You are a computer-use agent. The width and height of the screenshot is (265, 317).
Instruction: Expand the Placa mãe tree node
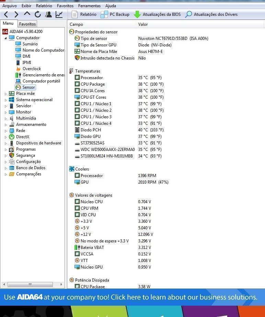6,94
